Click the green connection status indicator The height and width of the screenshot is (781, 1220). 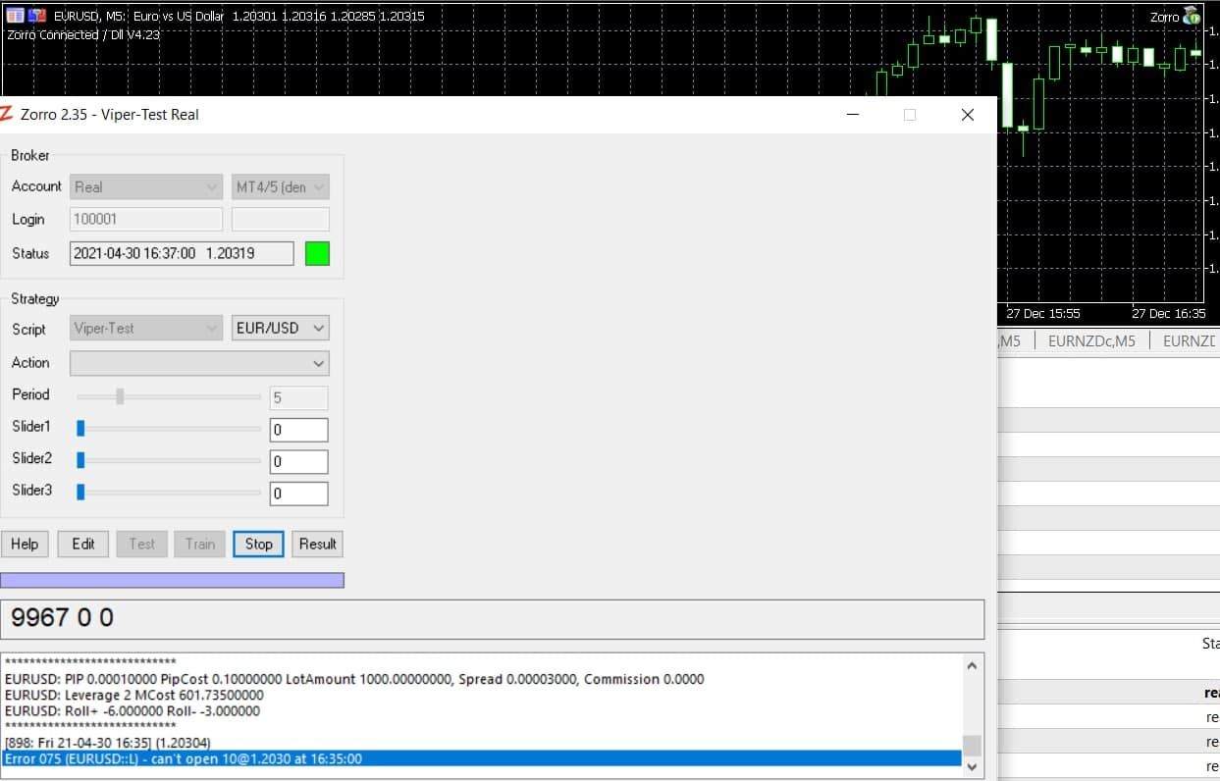(317, 253)
